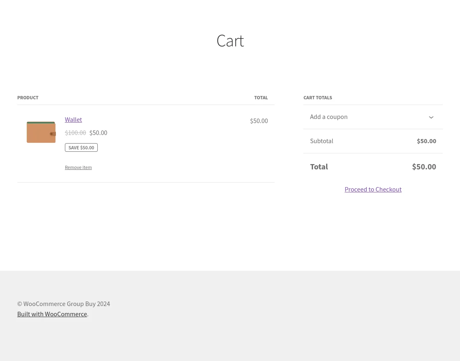Select the PRODUCT column header
The height and width of the screenshot is (361, 460).
28,97
